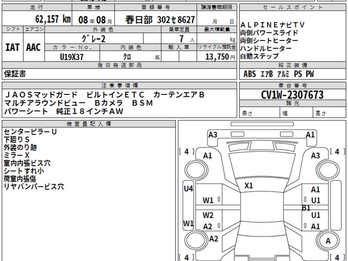Click the "長さ" dimension label

click(247, 114)
